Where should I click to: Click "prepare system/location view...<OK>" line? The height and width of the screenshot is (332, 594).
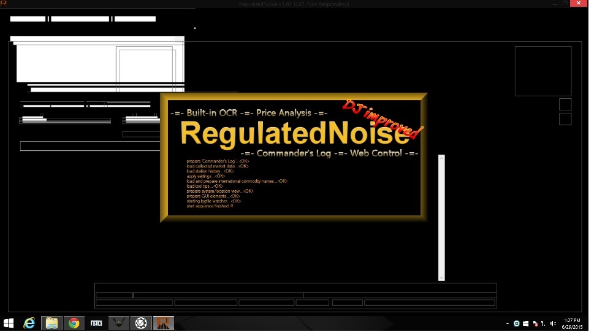coord(219,191)
